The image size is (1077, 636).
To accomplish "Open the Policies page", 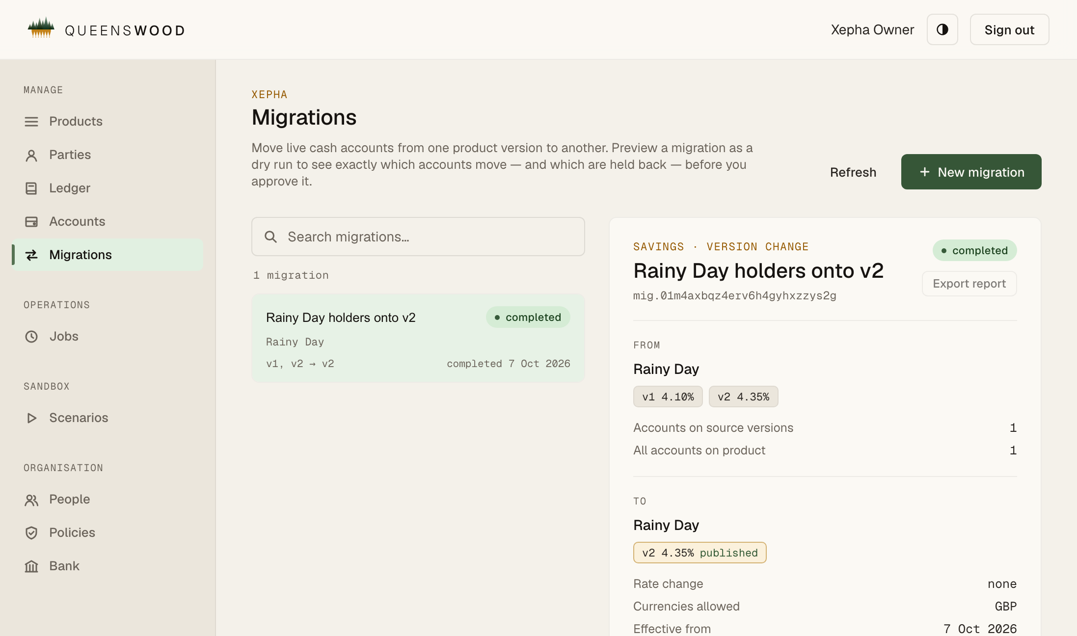I will tap(107, 532).
